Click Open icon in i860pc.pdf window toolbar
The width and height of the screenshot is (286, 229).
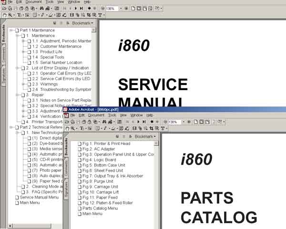tap(67, 122)
